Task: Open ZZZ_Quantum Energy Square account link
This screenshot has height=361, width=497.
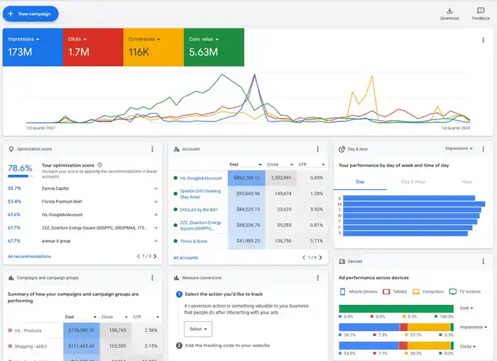Action: [201, 225]
